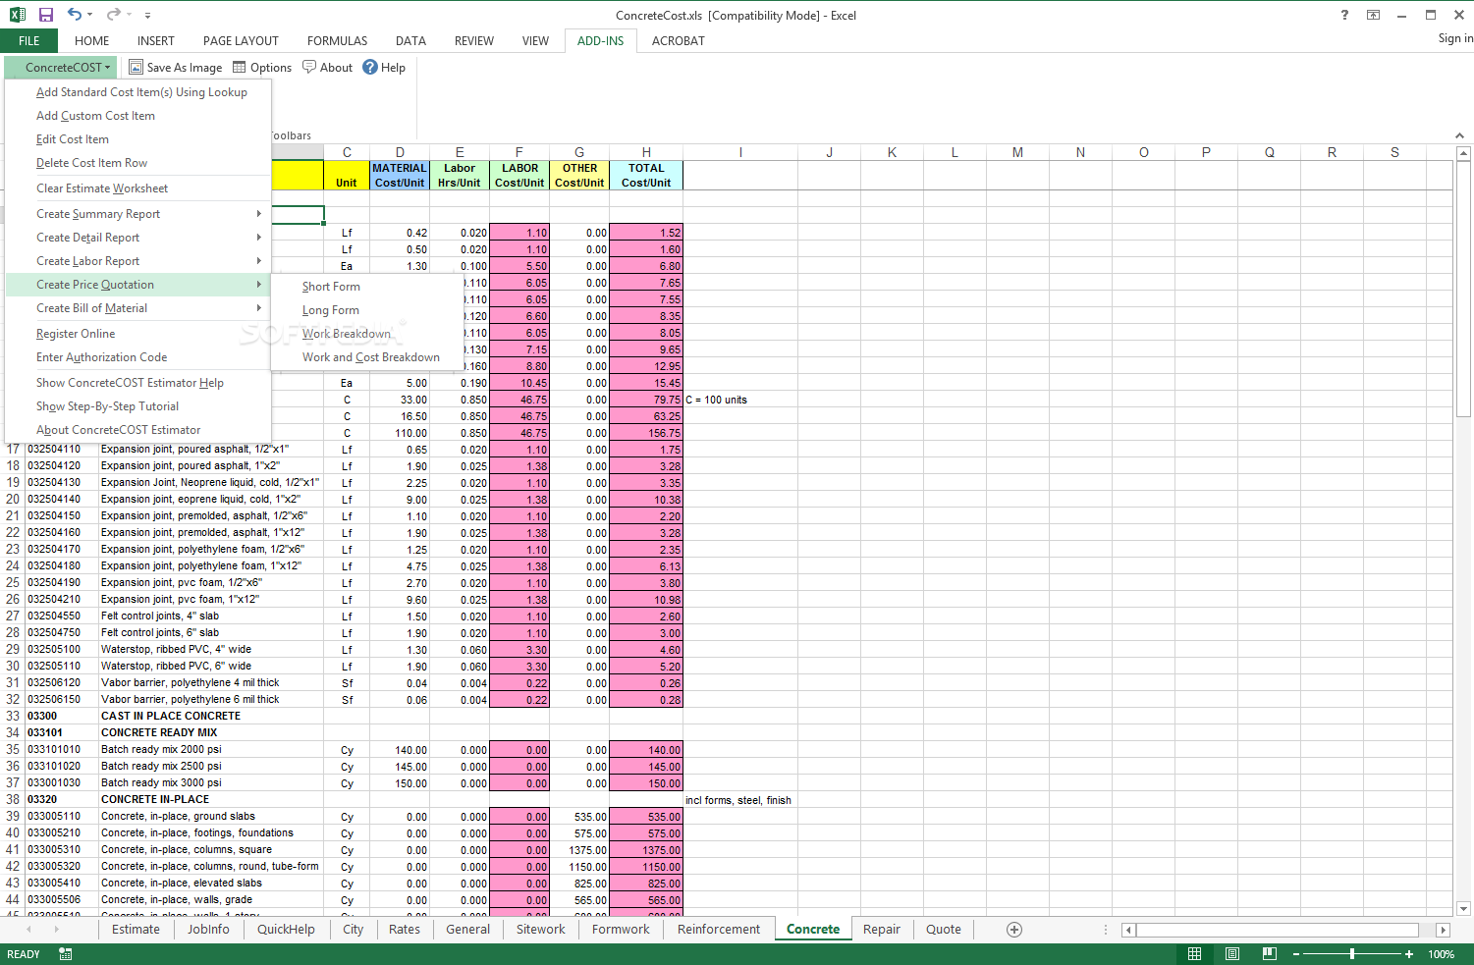This screenshot has width=1474, height=965.
Task: Switch to the QuickHelp sheet tab
Action: click(x=286, y=930)
